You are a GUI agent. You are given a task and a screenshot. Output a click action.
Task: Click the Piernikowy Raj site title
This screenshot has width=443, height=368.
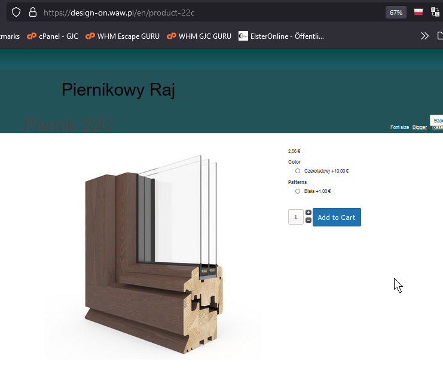pos(118,90)
